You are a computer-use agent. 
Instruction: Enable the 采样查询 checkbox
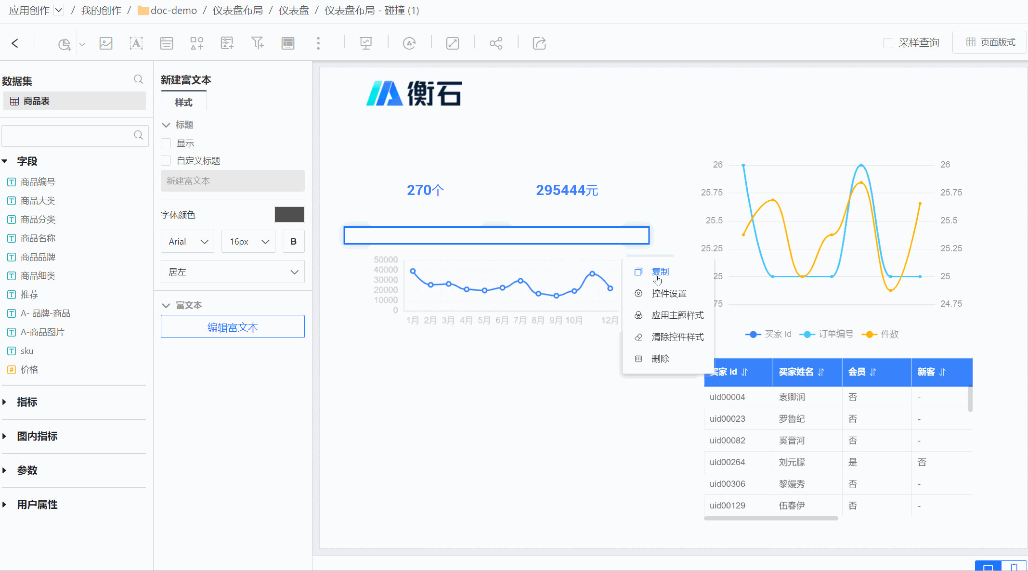point(888,43)
